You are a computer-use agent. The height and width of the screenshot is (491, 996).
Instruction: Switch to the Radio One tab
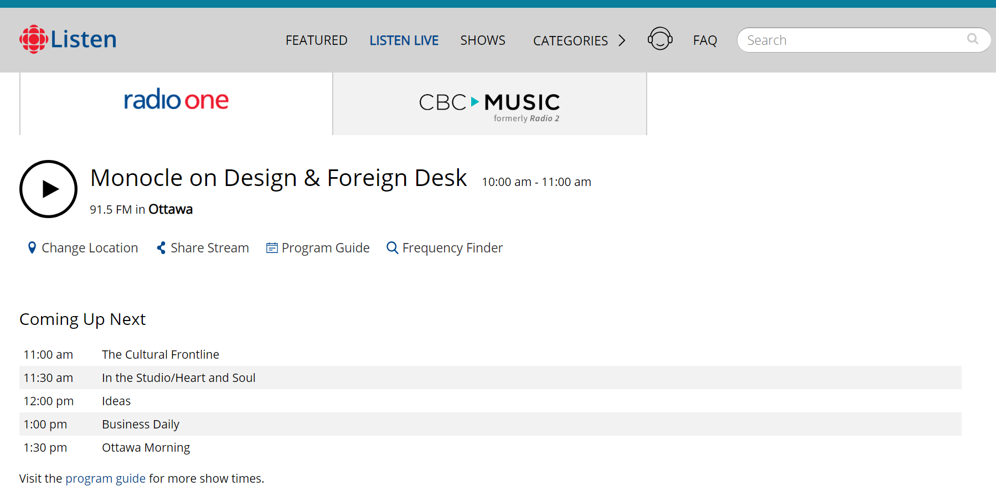coord(176,103)
